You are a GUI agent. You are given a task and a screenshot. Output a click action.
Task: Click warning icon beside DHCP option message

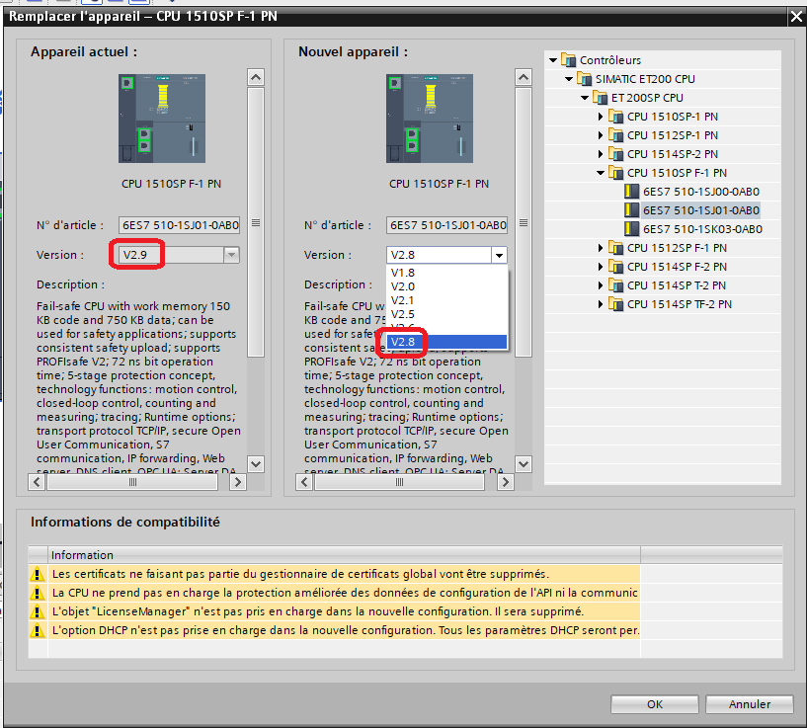click(x=38, y=630)
